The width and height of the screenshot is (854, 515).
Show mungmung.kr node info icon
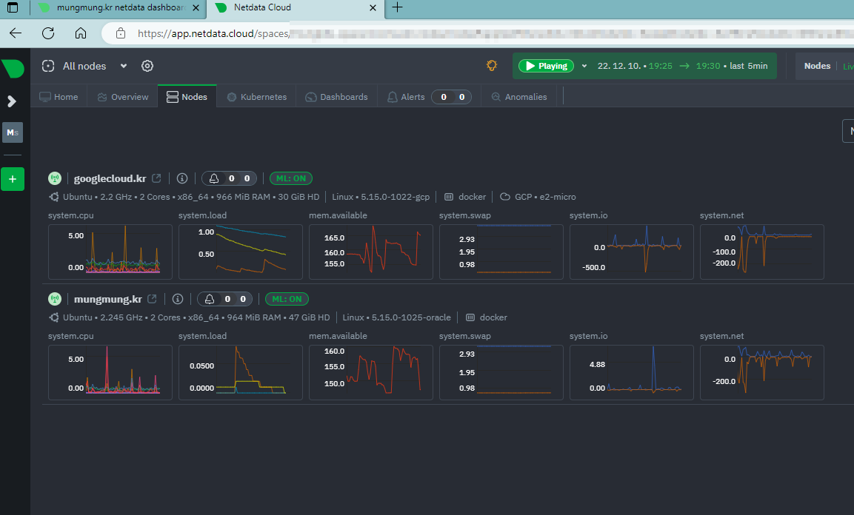(x=178, y=299)
